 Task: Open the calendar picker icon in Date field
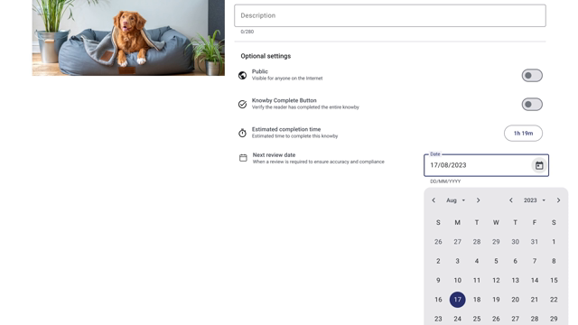click(539, 165)
